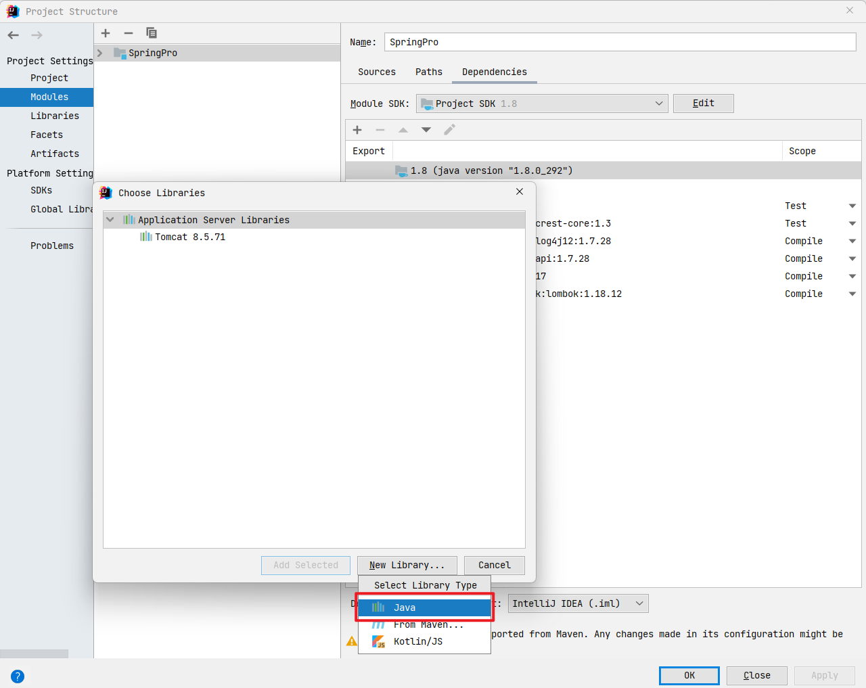Viewport: 866px width, 688px height.
Task: Click the sidebar horizontal scrollbar
Action: tap(34, 653)
